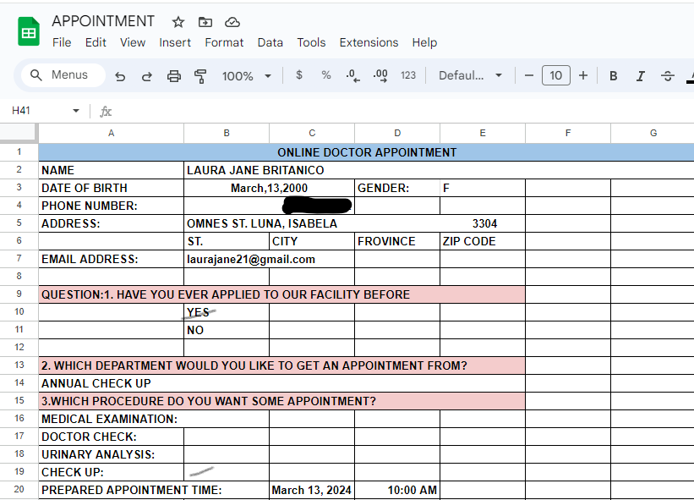Click the Print icon

coord(174,76)
